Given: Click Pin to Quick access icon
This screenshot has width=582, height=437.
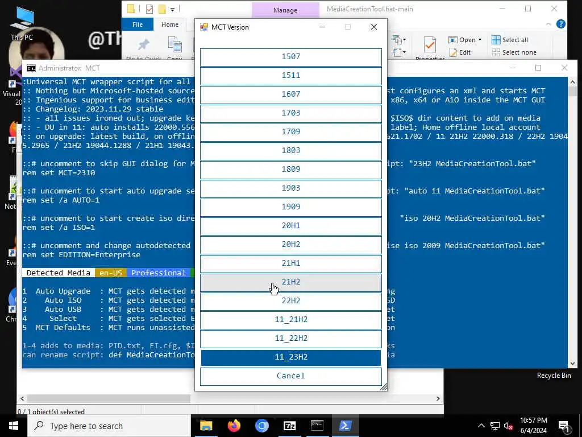Looking at the screenshot, I should (143, 46).
